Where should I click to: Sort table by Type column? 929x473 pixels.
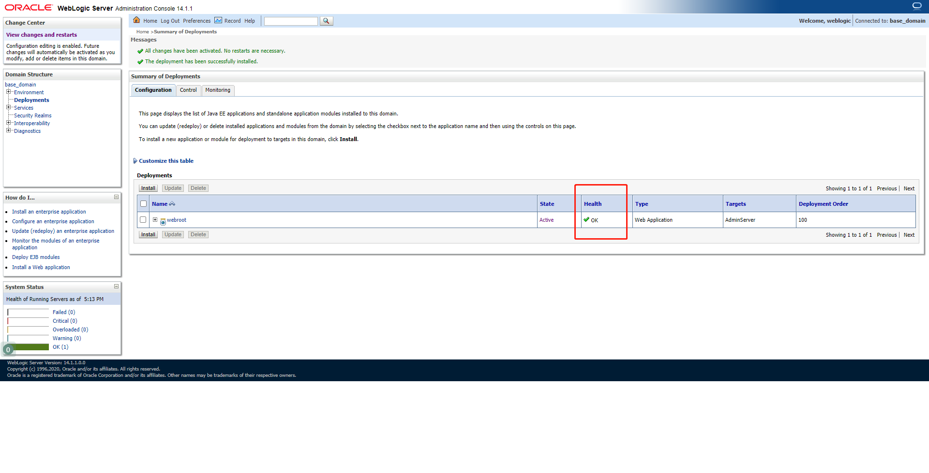[x=642, y=204]
